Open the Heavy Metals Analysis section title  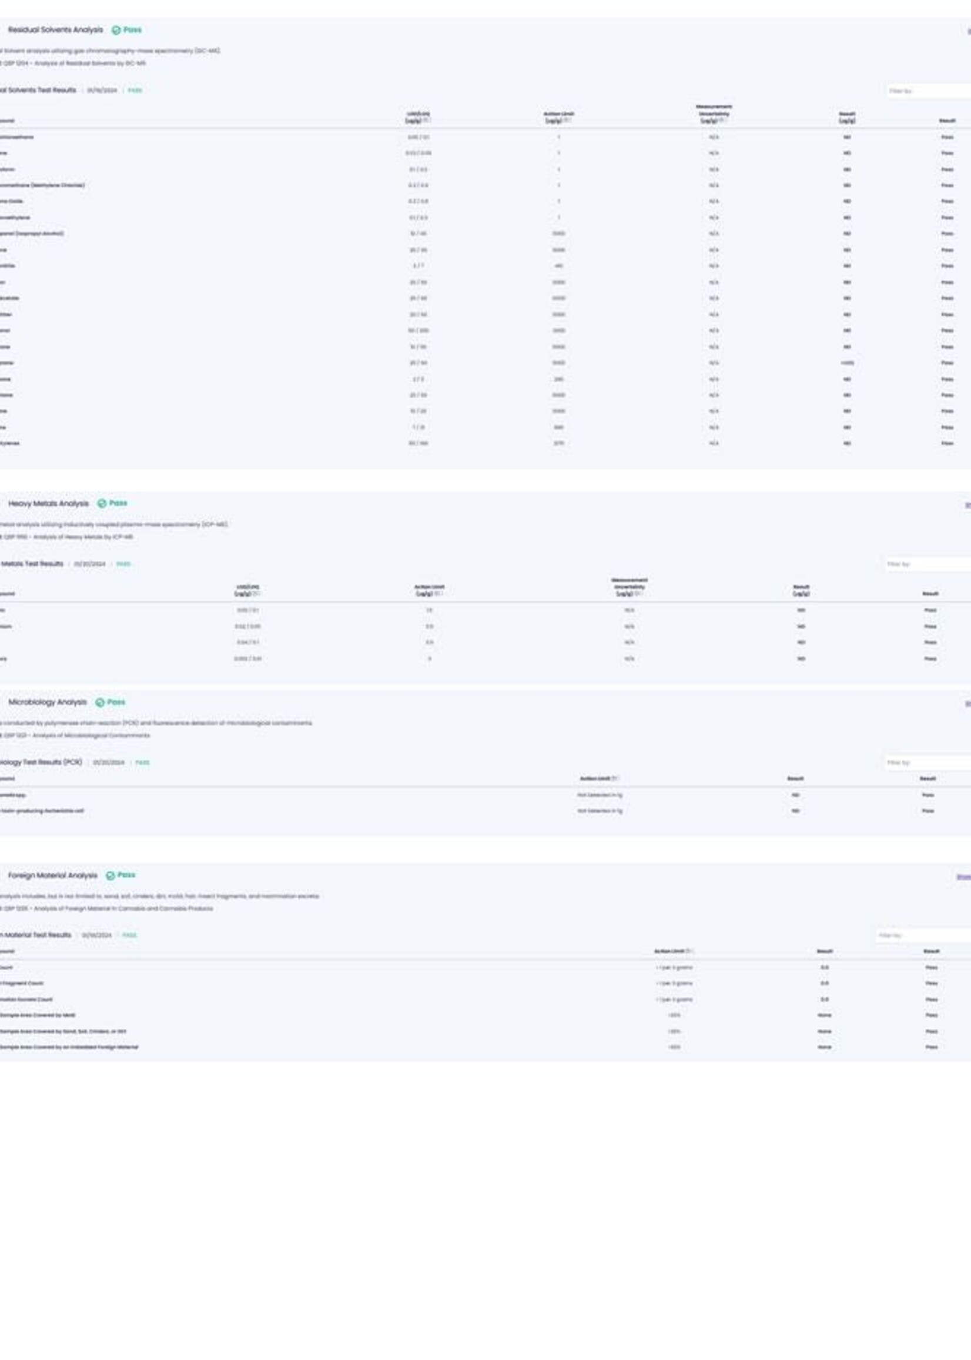pos(48,503)
